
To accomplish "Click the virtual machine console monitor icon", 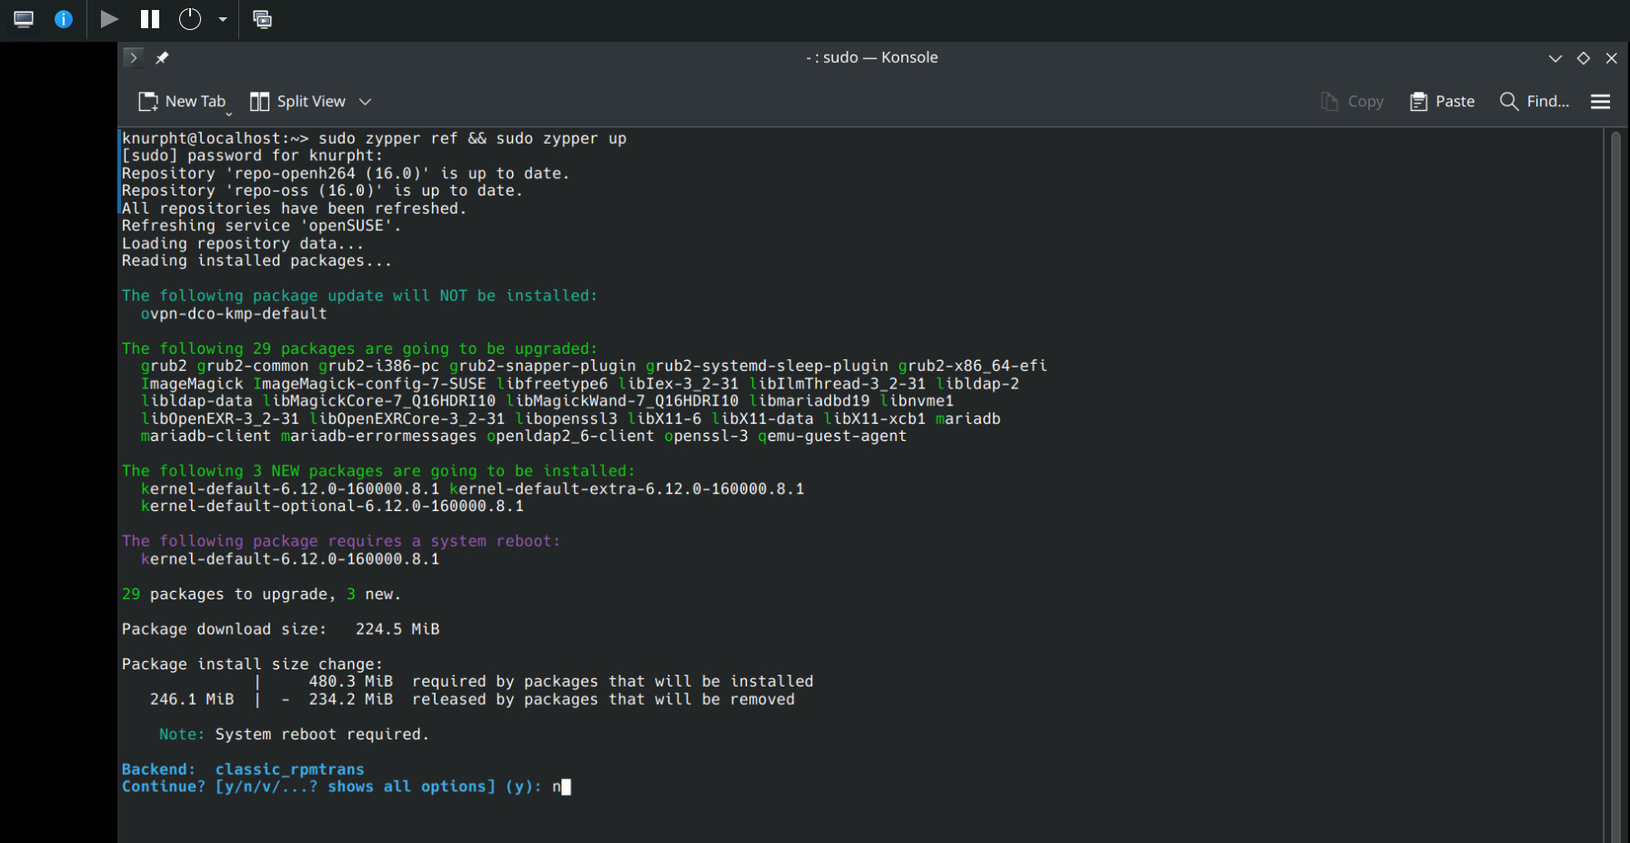I will (x=24, y=19).
